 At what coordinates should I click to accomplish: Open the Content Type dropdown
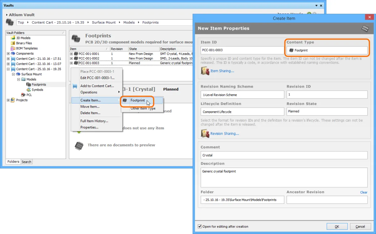click(327, 50)
